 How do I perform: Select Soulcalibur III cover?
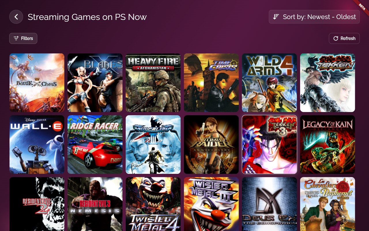153,145
